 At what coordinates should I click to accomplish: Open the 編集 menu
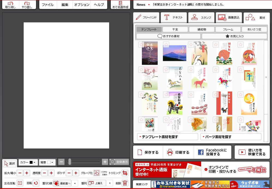click(65, 5)
